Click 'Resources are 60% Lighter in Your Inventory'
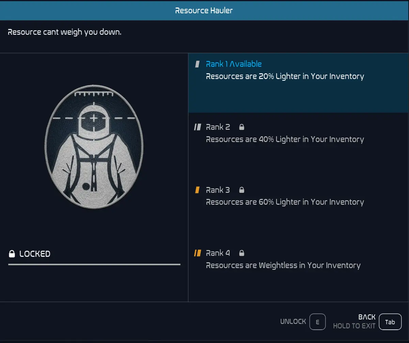This screenshot has height=343, width=409. point(285,202)
